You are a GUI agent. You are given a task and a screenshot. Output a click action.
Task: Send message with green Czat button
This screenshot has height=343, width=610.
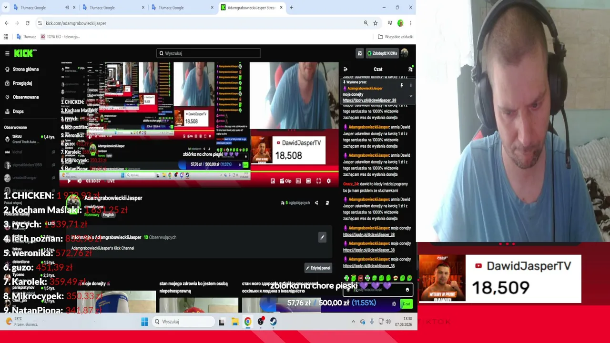pyautogui.click(x=407, y=304)
